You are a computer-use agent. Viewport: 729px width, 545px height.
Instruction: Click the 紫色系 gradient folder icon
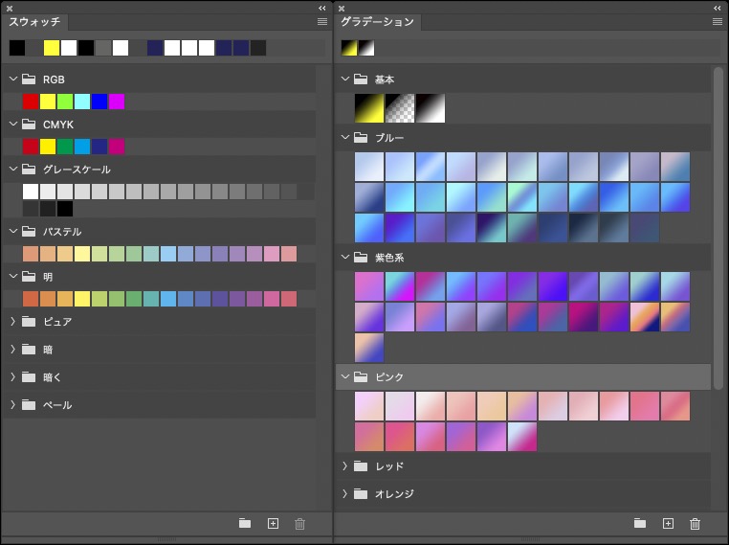coord(361,257)
